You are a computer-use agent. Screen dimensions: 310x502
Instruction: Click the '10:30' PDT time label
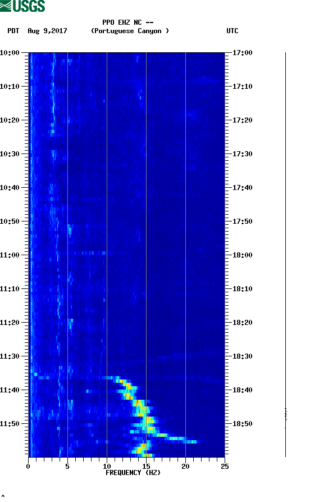[10, 153]
